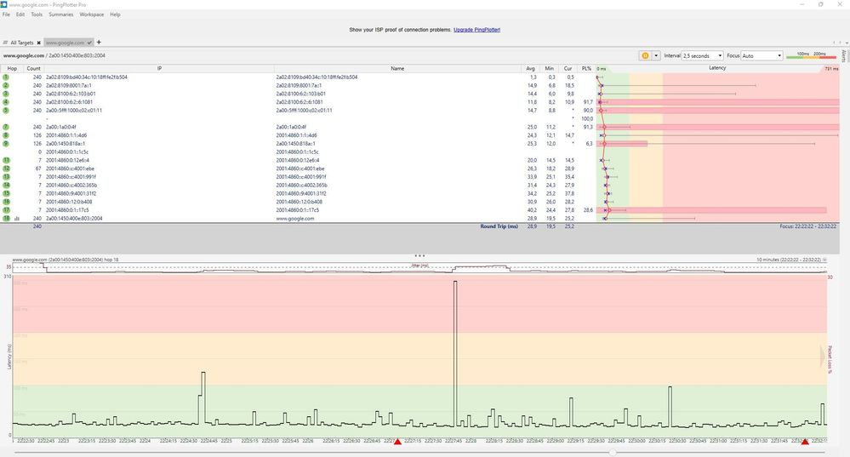This screenshot has height=457, width=850.
Task: Open the Interval 2,5 seconds dropdown
Action: point(702,55)
